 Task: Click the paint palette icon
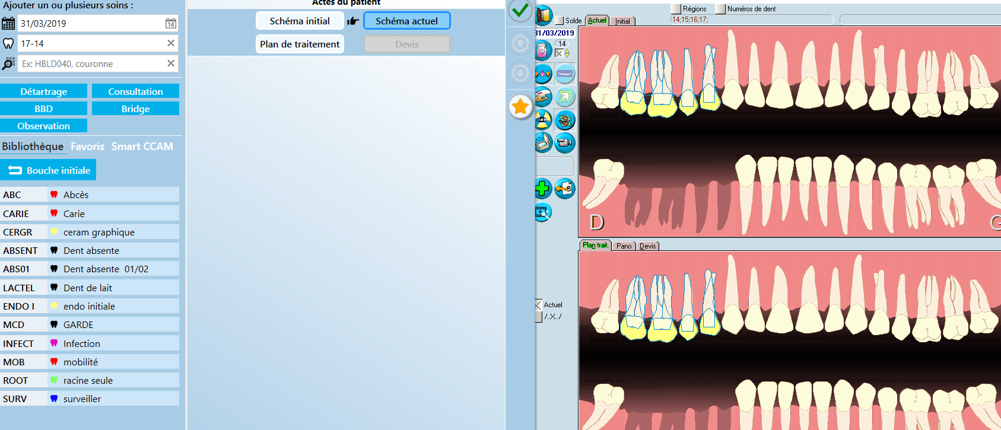tap(542, 97)
